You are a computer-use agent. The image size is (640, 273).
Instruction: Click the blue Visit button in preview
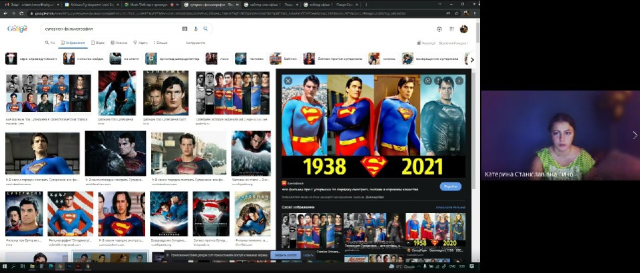[x=451, y=186]
